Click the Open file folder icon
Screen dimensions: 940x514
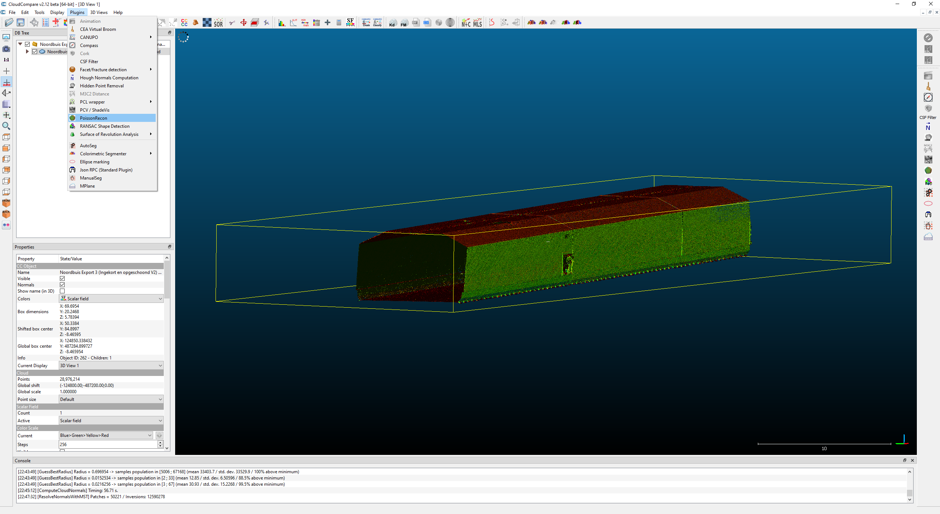[9, 22]
